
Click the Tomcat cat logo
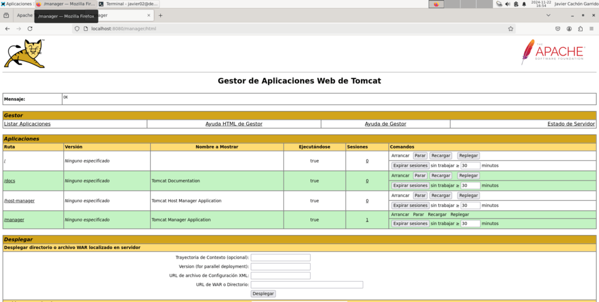(x=25, y=53)
